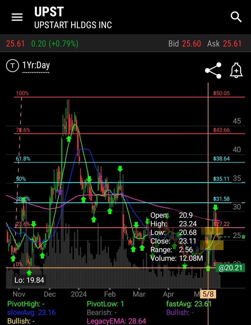Image resolution: width=251 pixels, height=325 pixels.
Task: Tap the Feb label on the time axis
Action: coord(110,294)
